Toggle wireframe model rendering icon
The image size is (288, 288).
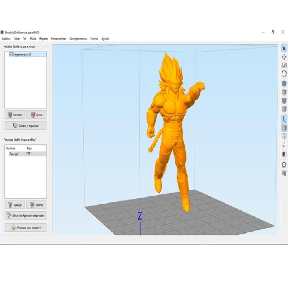pyautogui.click(x=284, y=136)
